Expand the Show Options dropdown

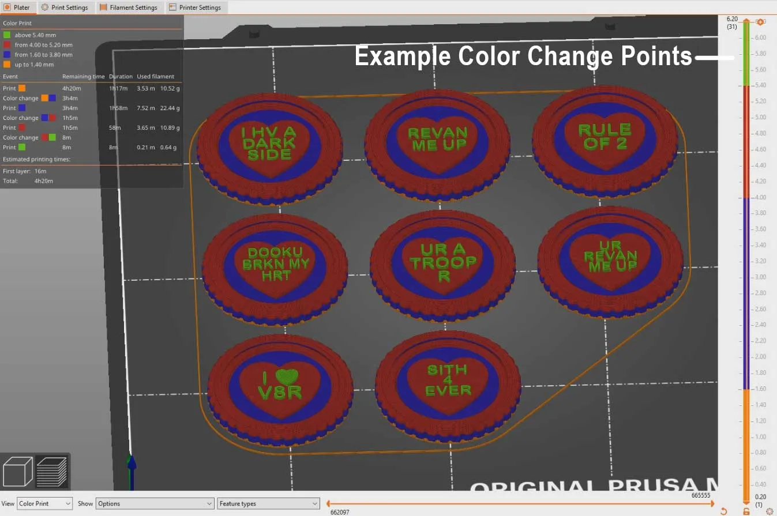[155, 503]
